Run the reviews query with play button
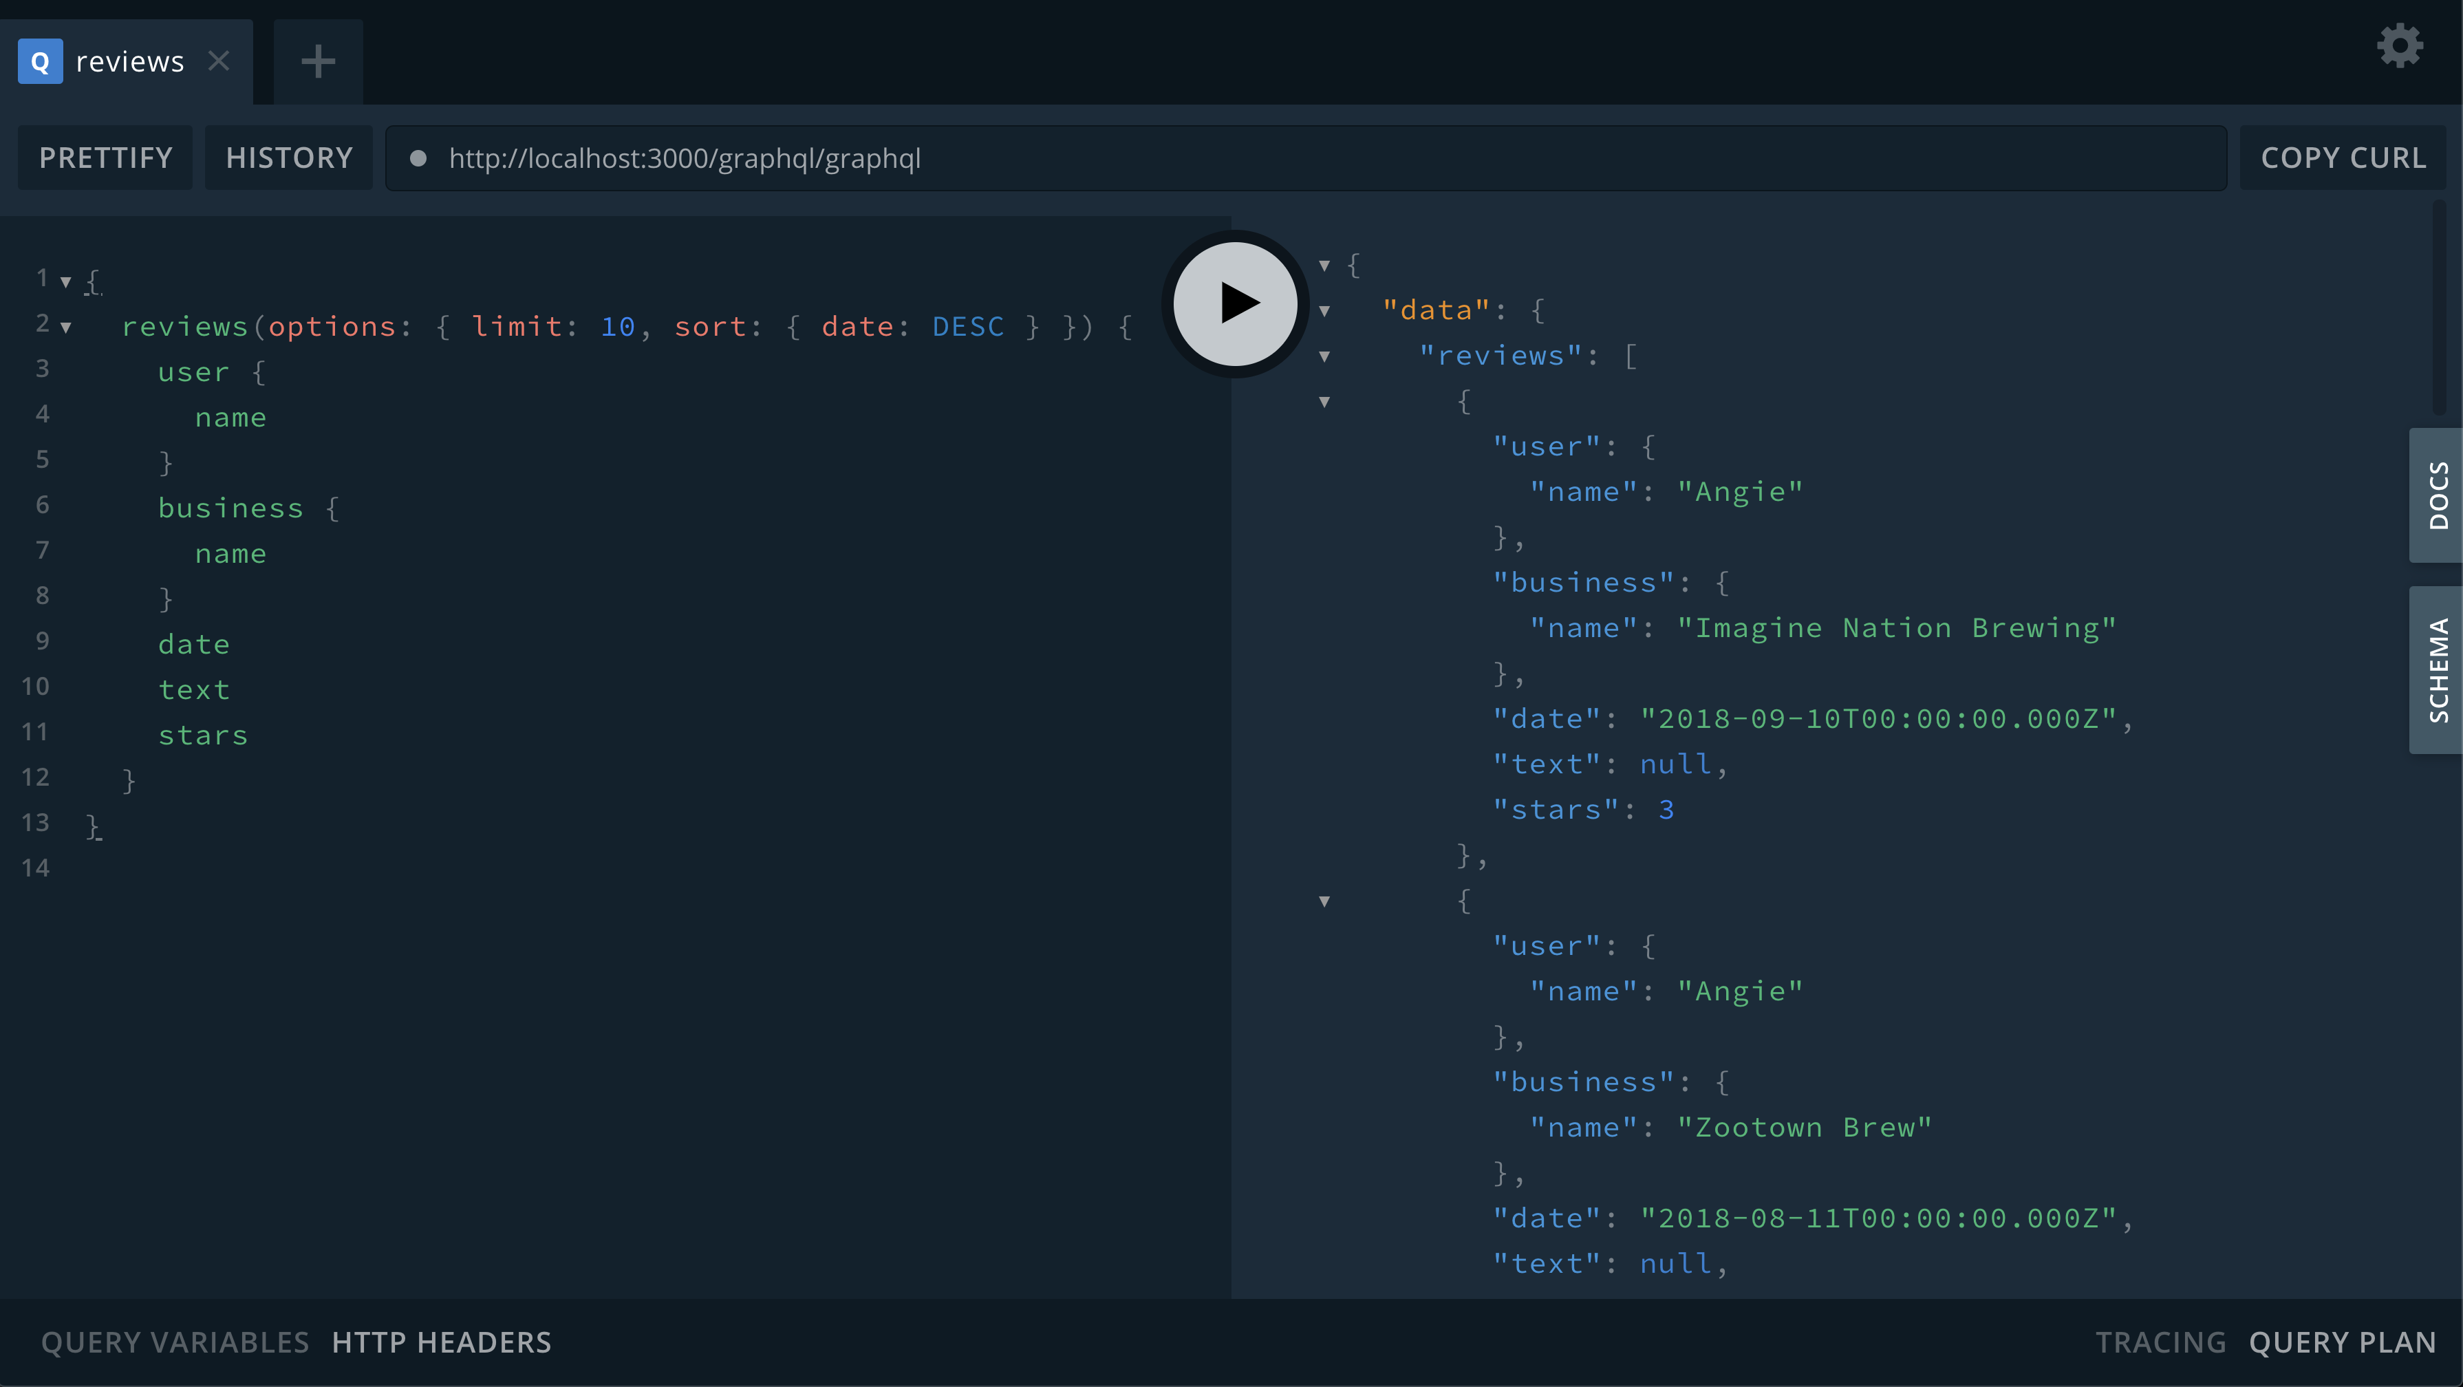2463x1387 pixels. coord(1236,303)
